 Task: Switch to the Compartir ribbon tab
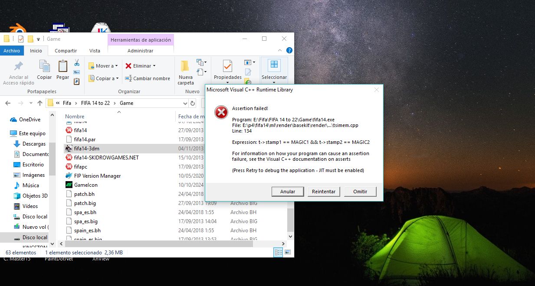pos(66,51)
